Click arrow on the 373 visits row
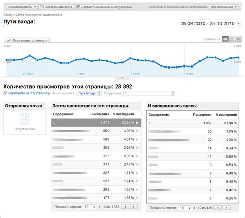 (137, 156)
